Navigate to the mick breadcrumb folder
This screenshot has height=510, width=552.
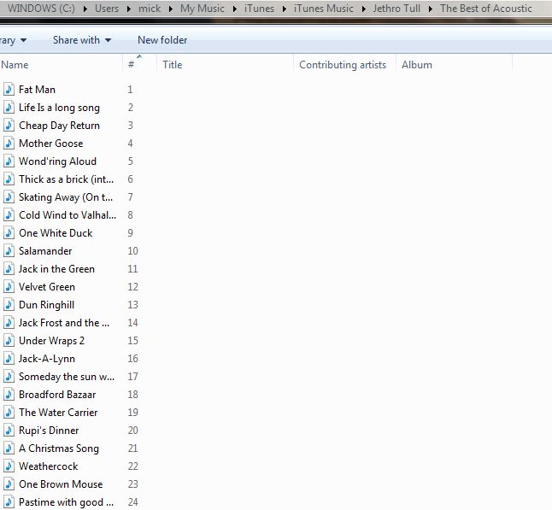(150, 9)
